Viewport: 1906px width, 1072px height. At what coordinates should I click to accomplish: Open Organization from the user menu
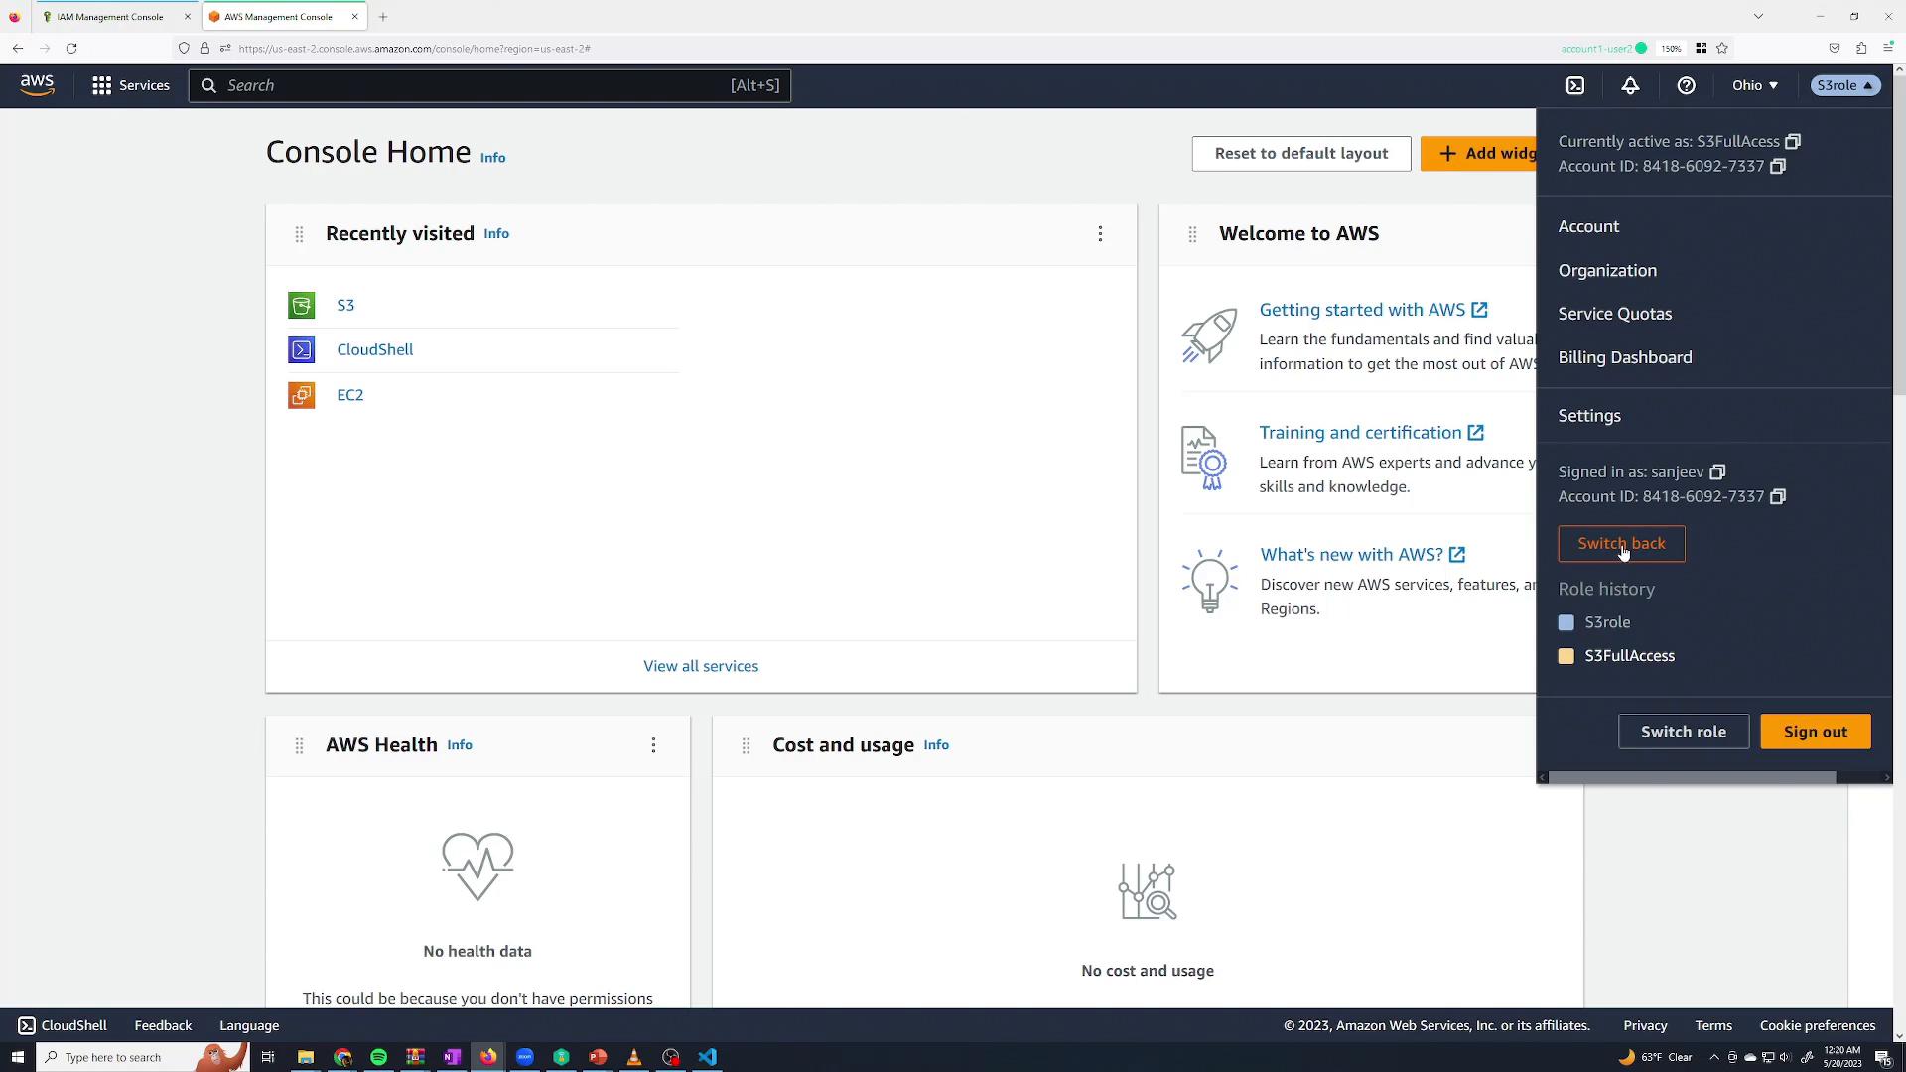click(x=1607, y=270)
